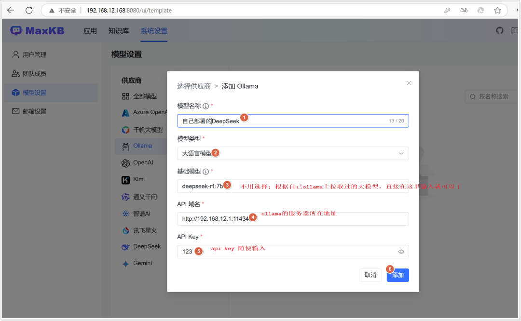Click the 按名称搜索 search box
This screenshot has height=321, width=521.
(x=492, y=96)
